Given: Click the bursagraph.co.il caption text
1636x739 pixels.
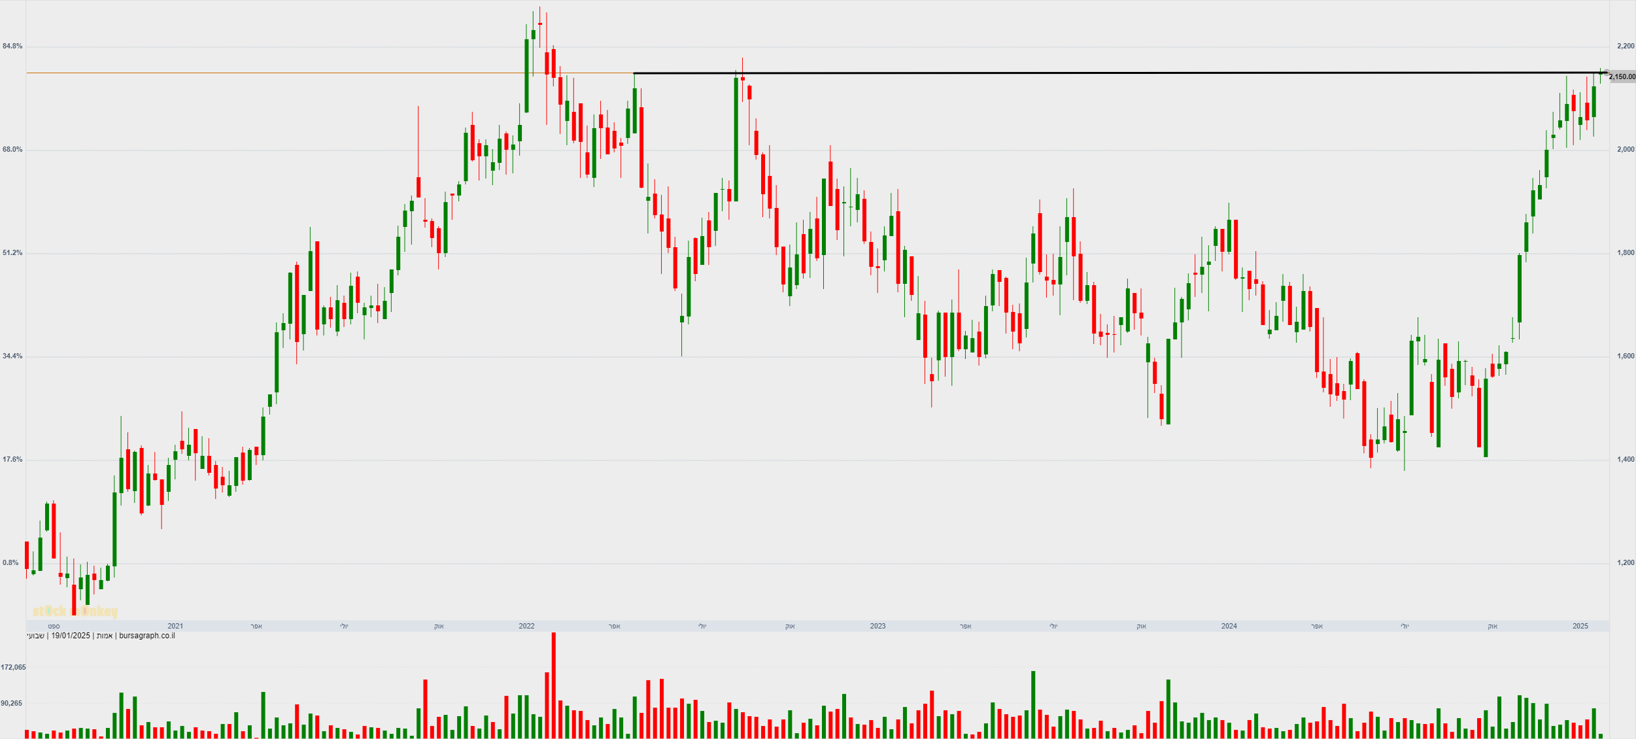Looking at the screenshot, I should (147, 636).
